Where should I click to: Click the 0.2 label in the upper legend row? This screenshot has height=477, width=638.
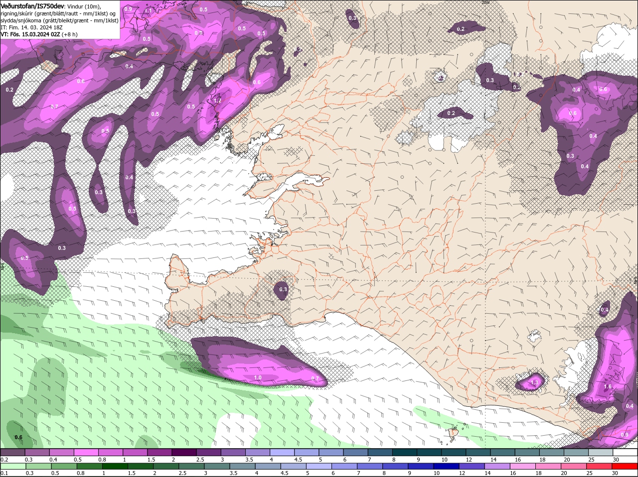4,460
